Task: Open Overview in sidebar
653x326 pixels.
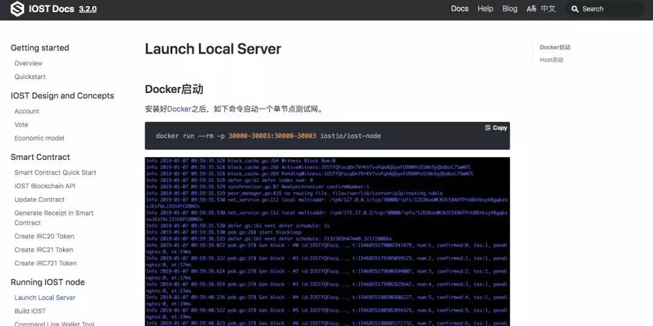Action: [x=28, y=63]
